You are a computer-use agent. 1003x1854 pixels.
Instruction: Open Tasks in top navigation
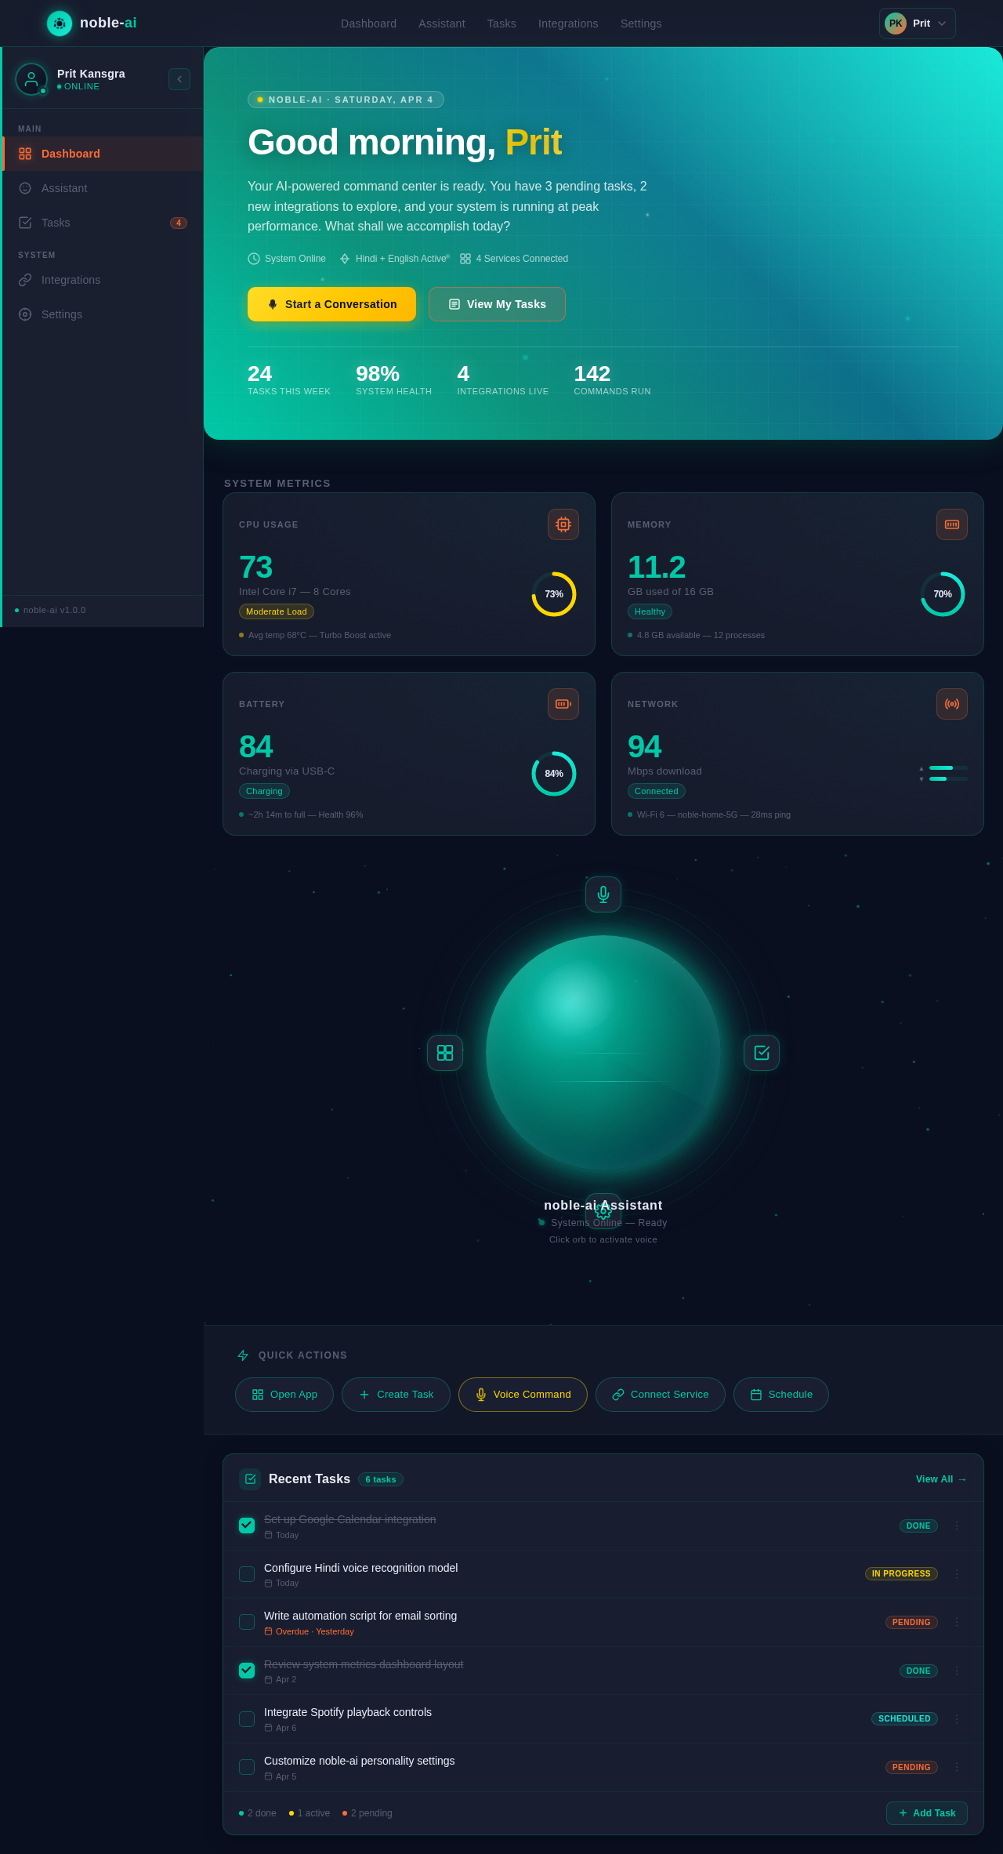(501, 24)
